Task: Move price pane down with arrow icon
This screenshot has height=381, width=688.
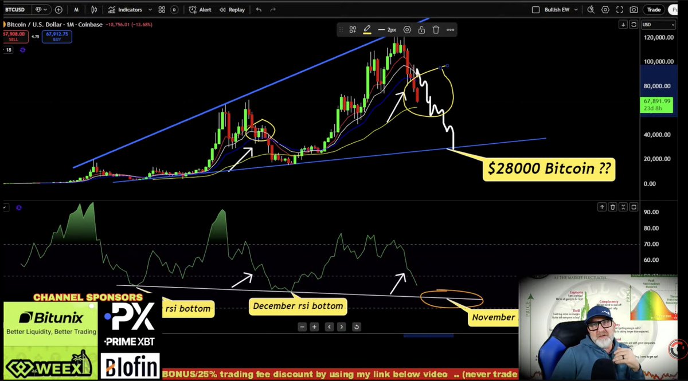Action: [623, 25]
